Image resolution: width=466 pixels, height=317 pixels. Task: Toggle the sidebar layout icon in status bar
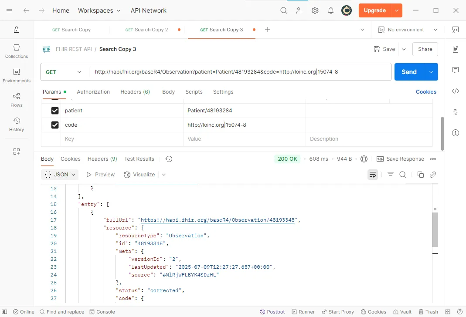point(4,312)
